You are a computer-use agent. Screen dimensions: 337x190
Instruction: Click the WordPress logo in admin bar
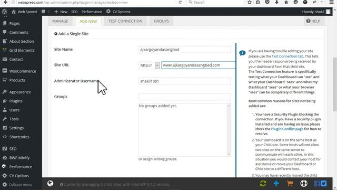point(5,12)
